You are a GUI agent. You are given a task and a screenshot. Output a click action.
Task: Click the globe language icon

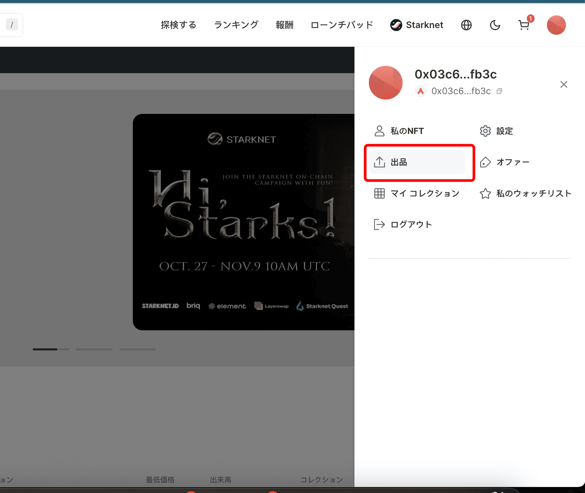[x=466, y=25]
